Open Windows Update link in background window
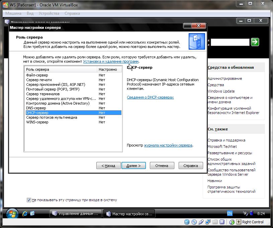The image size is (273, 228). coord(221,91)
